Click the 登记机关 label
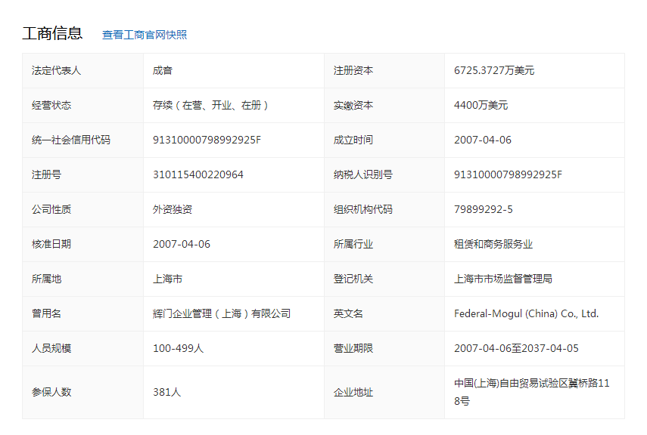 (x=353, y=279)
